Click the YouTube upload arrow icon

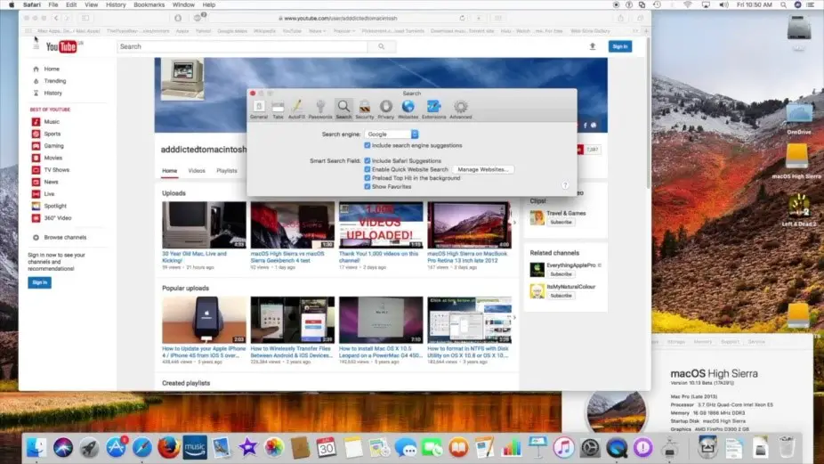point(593,46)
